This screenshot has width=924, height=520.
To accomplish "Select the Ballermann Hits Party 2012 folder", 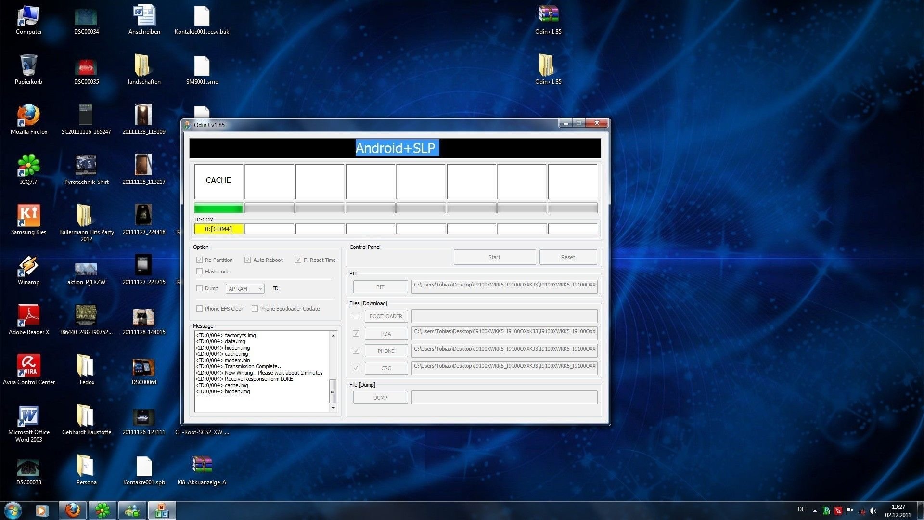I will pos(86,223).
